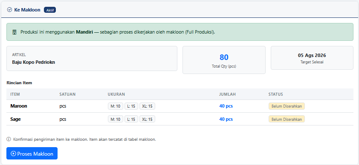The width and height of the screenshot is (359, 165).
Task: Click the Target Selesai label
Action: point(312,62)
